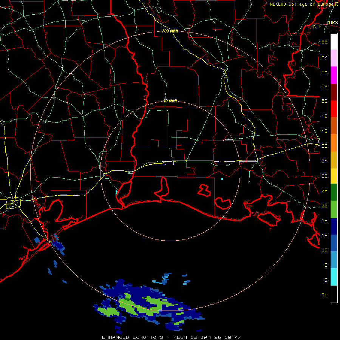Click the 62 legend scale value

tap(325, 57)
